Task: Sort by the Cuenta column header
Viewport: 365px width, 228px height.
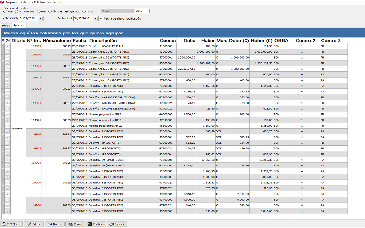Action: coord(168,41)
